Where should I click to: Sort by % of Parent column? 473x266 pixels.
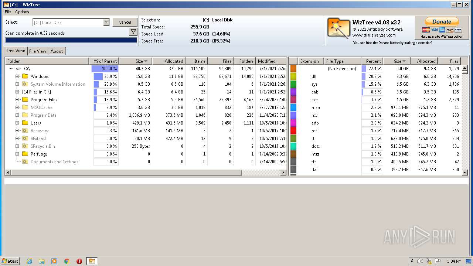click(104, 61)
